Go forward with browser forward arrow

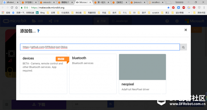tap(7, 8)
